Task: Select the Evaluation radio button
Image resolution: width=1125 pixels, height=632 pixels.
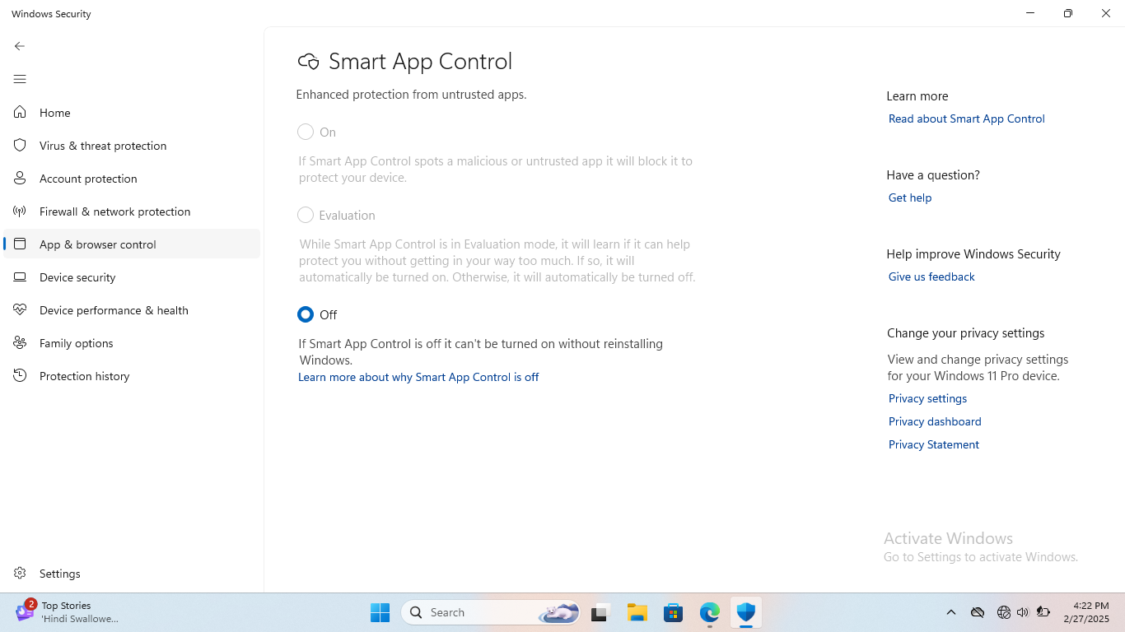Action: [x=305, y=215]
